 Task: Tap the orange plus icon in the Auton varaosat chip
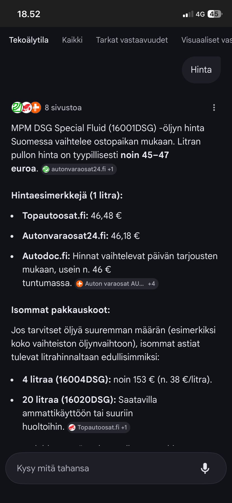[x=80, y=283]
